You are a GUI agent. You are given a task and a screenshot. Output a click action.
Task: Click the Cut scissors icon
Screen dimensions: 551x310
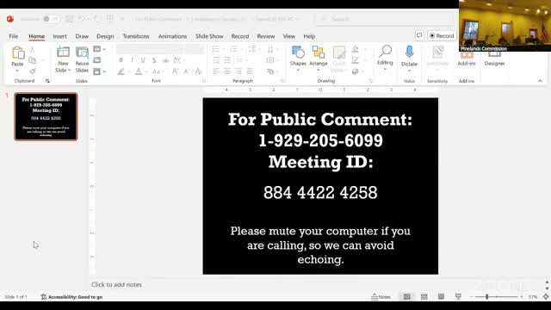click(x=33, y=50)
